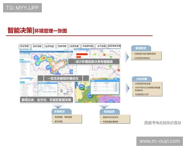The image size is (186, 149).
Task: Switch to the 污染源专题 tab
Action: point(88,46)
